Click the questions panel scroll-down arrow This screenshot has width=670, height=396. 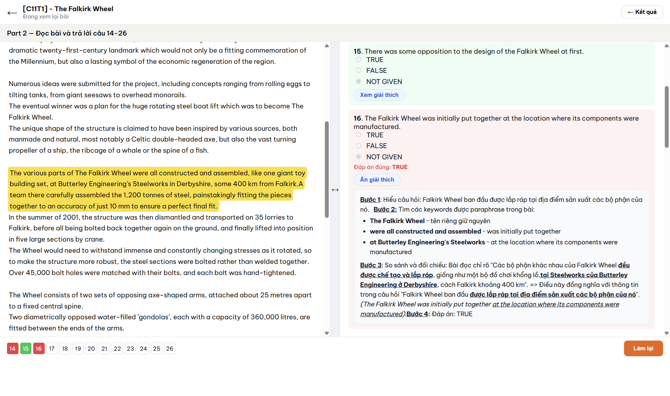pyautogui.click(x=667, y=333)
